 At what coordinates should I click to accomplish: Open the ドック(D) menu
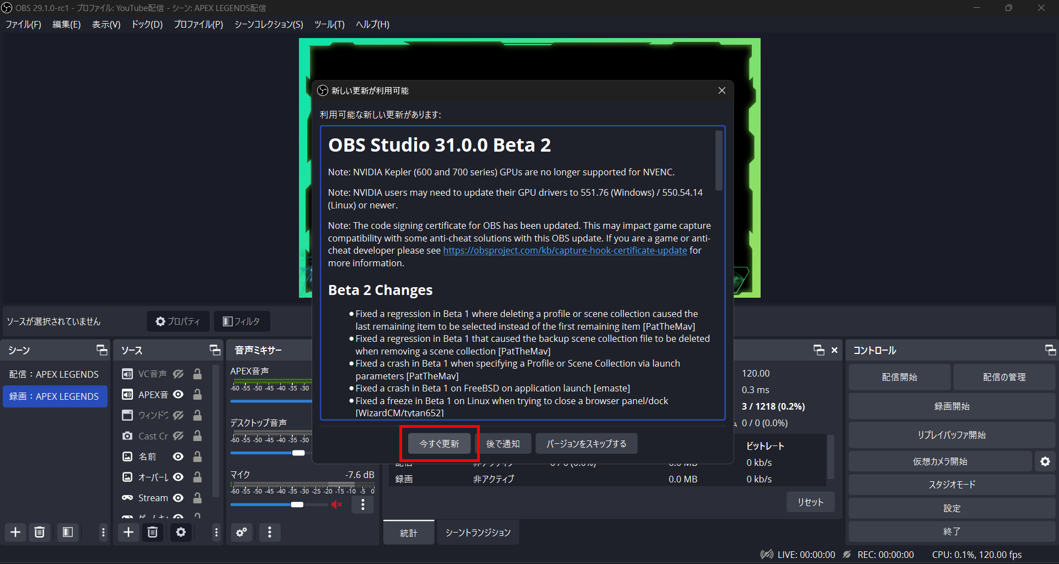tap(147, 24)
